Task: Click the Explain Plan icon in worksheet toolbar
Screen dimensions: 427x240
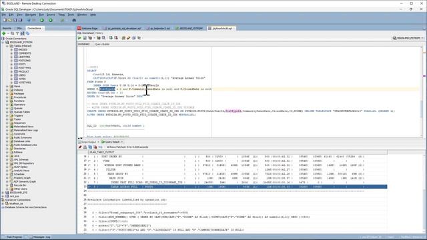Action: (x=90, y=38)
